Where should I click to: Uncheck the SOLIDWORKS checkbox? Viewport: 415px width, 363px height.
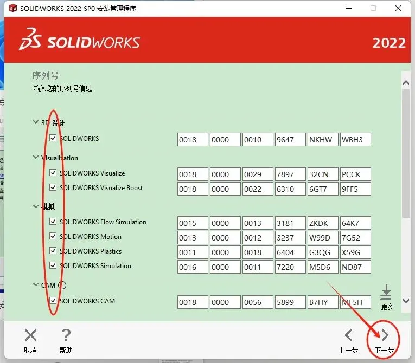tap(53, 138)
